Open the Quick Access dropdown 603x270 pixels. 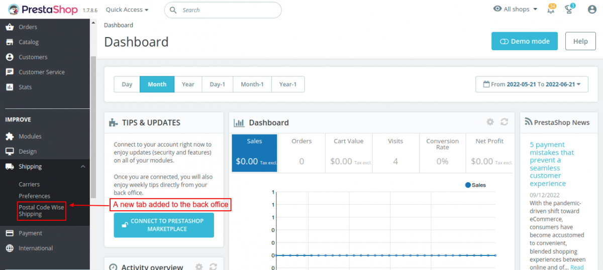tap(127, 10)
